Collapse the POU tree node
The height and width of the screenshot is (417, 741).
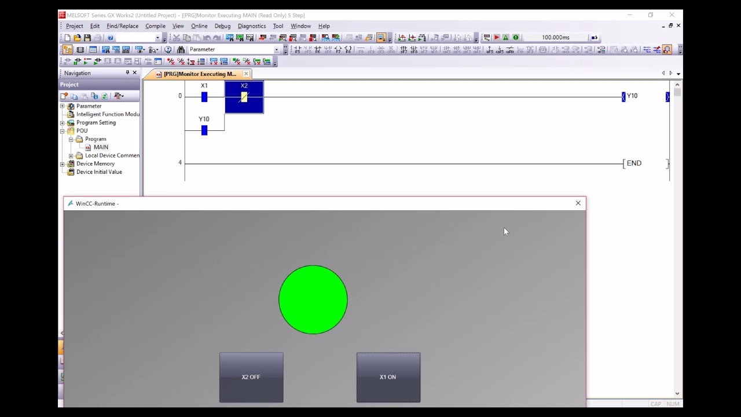coord(63,131)
